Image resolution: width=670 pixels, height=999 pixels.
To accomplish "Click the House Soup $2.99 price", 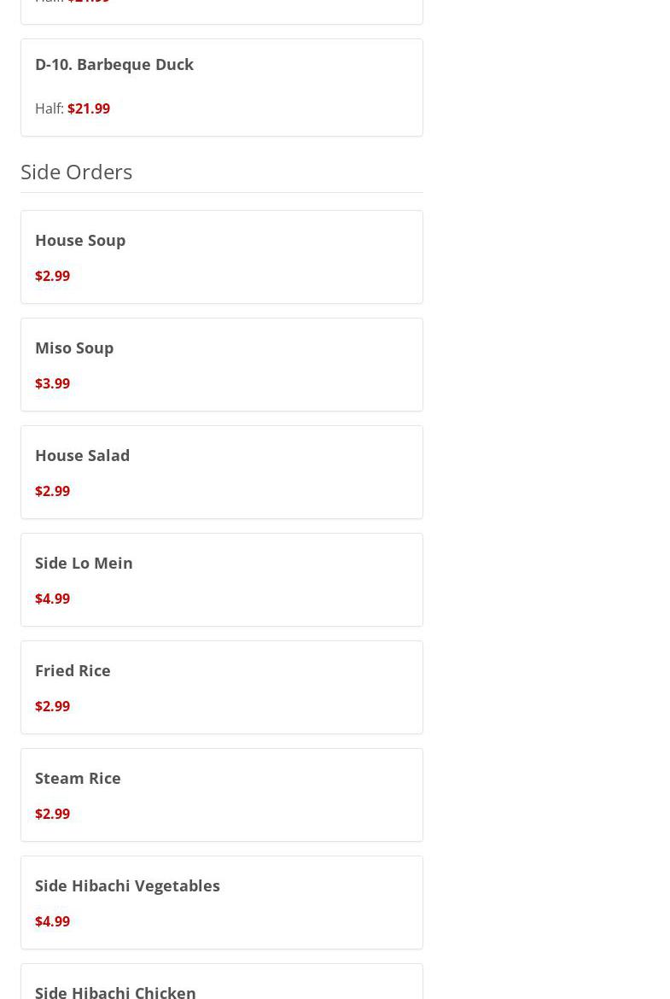I will (x=52, y=276).
